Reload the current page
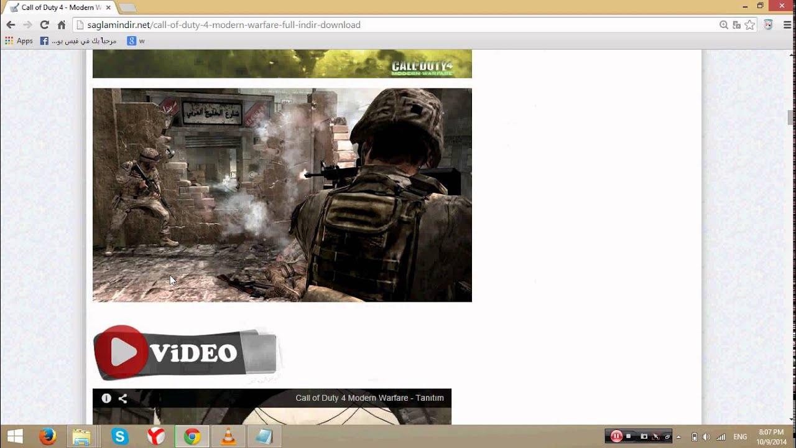Screen dimensions: 796x448 click(x=44, y=25)
